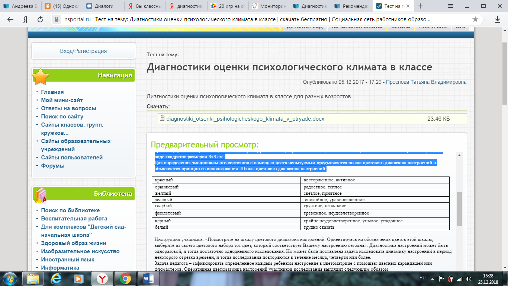Switch to the 'Диагностик' tab with book icon
Viewport: 508px width, 286px height.
click(309, 6)
